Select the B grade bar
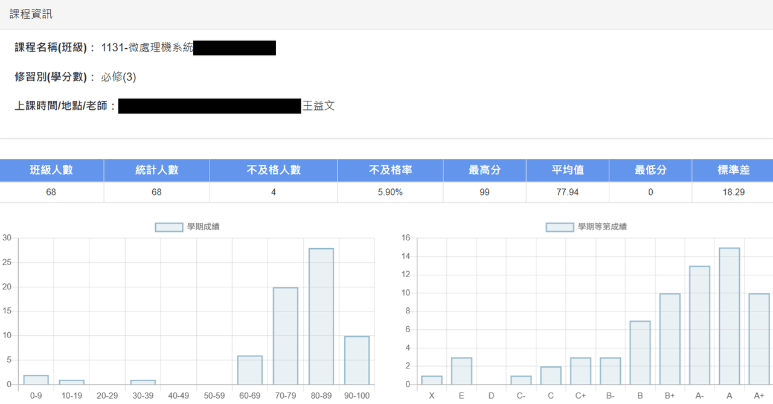This screenshot has height=404, width=773. click(640, 353)
